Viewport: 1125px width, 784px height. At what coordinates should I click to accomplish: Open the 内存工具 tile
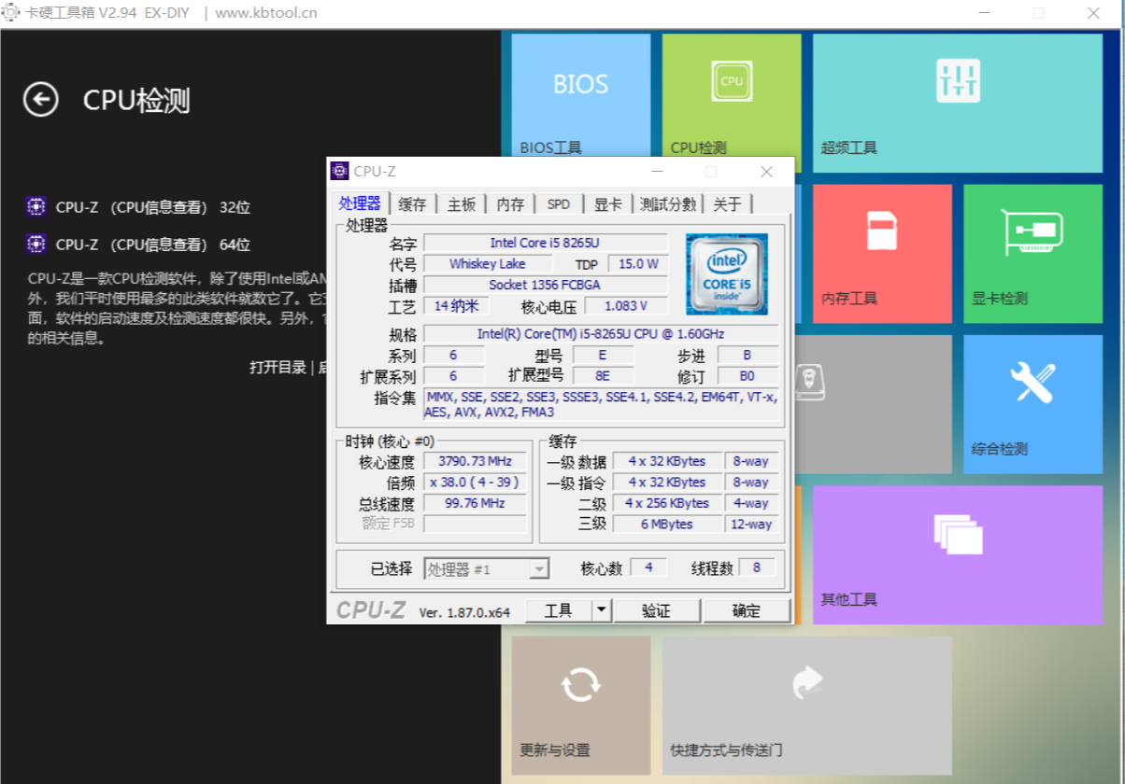point(882,253)
